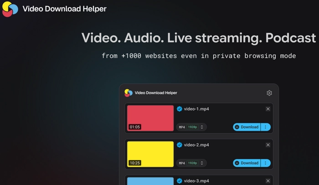Click the verified badge next to video-2.mp4
The image size is (319, 185).
pos(180,145)
